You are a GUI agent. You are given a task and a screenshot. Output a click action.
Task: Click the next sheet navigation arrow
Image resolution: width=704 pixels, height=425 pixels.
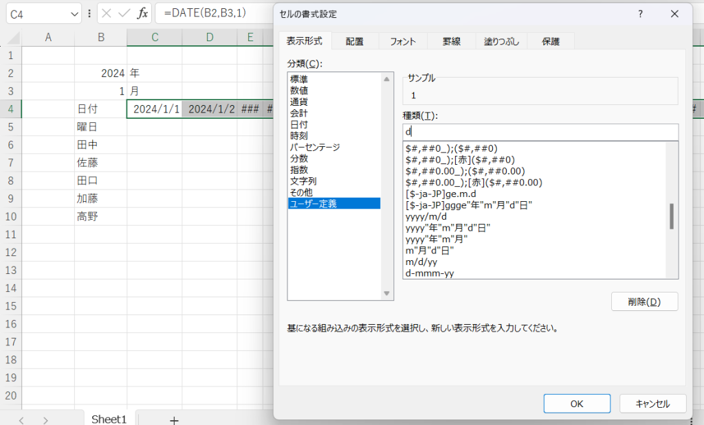[45, 420]
